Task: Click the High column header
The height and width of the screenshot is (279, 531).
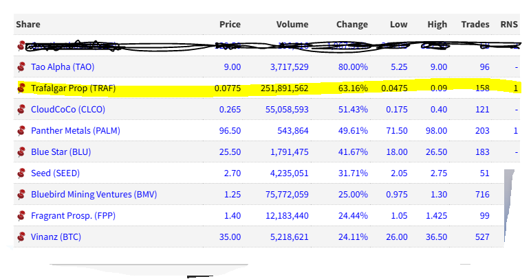Action: [x=437, y=25]
